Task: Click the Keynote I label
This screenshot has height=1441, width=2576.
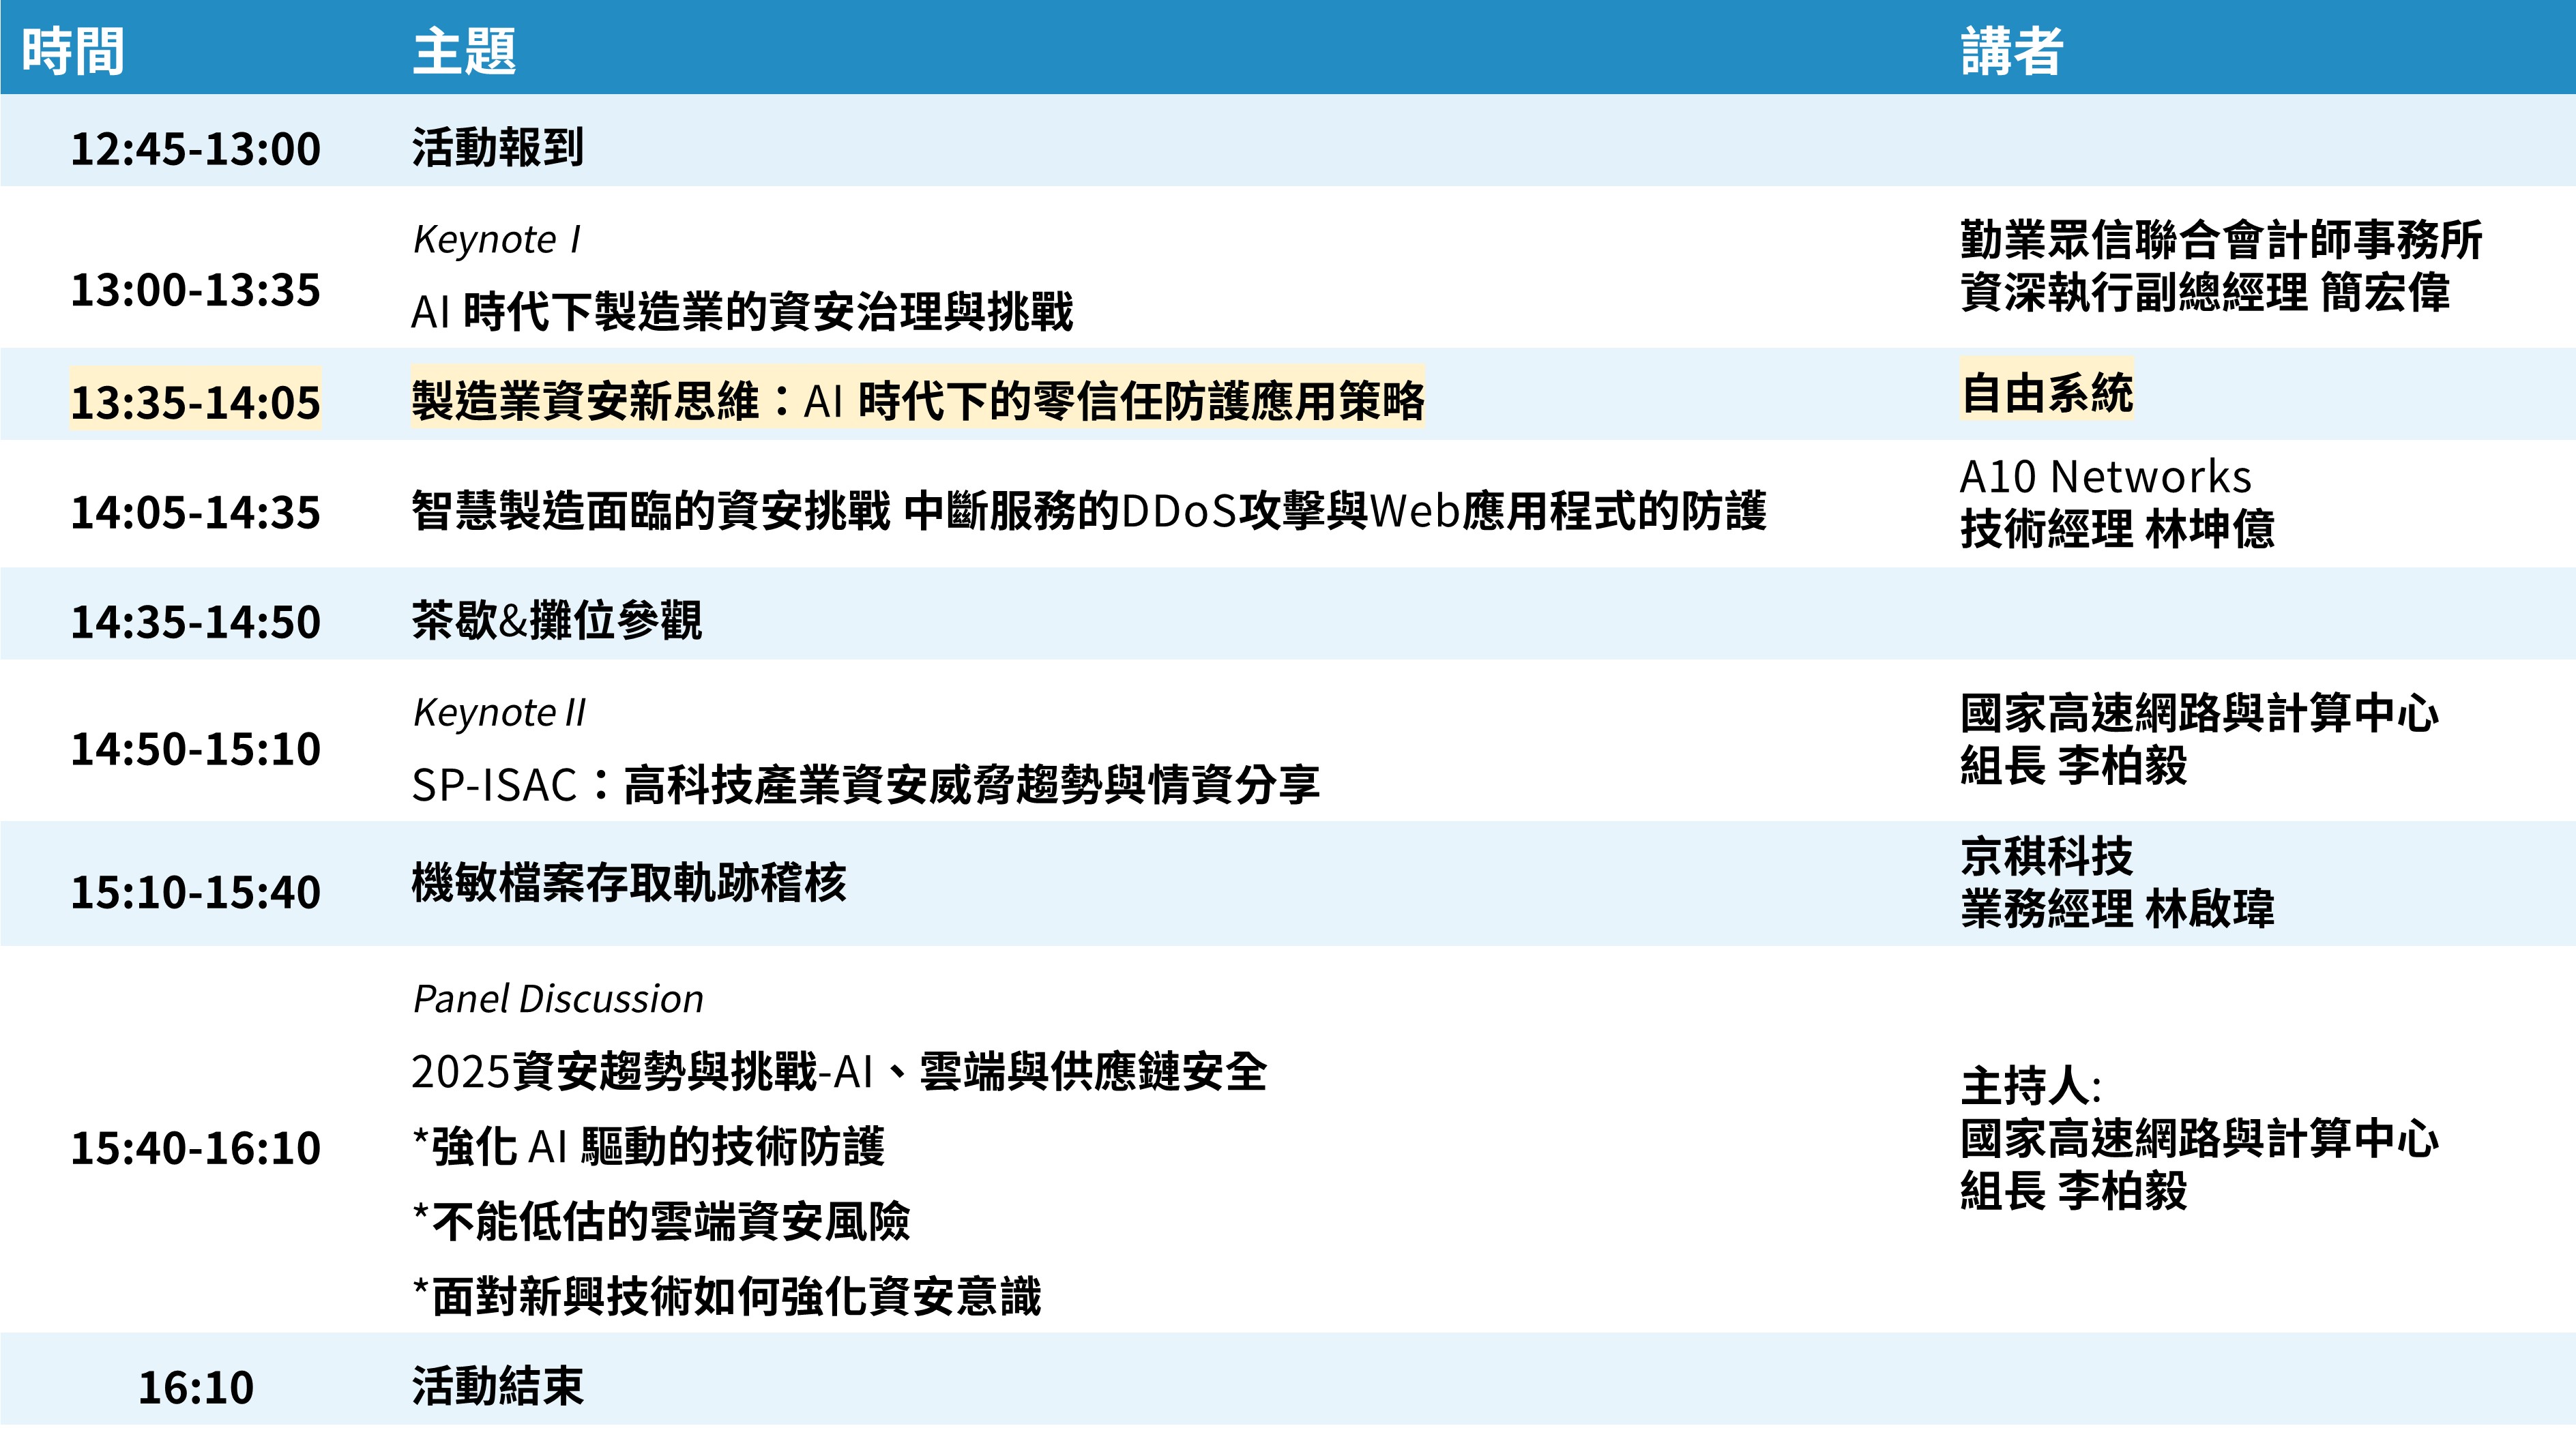Action: [x=496, y=240]
